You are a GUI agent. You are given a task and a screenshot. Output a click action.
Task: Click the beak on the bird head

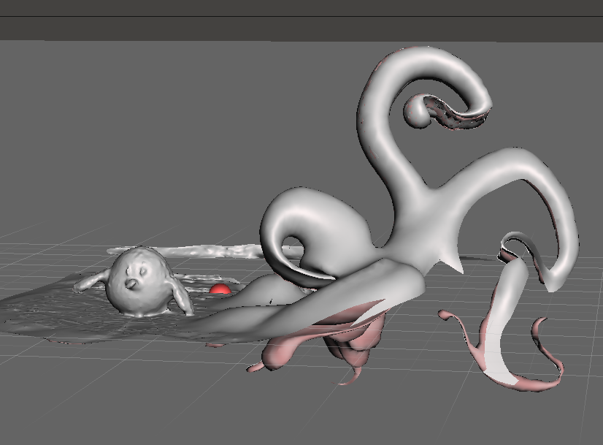tap(131, 284)
